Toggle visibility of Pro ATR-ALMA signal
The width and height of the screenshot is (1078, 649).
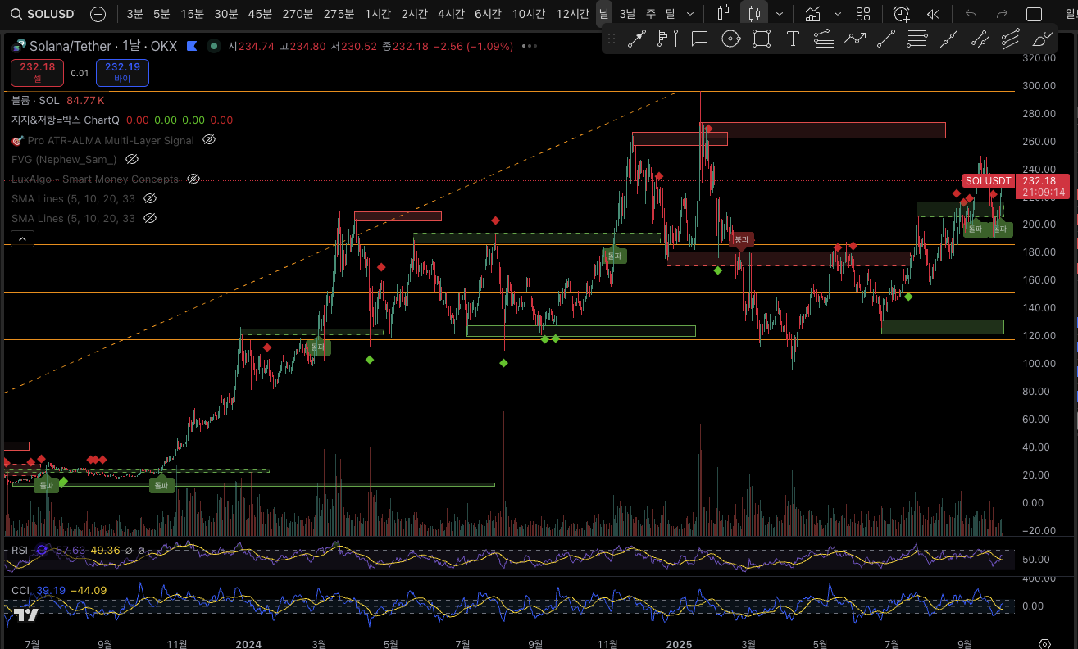click(209, 140)
